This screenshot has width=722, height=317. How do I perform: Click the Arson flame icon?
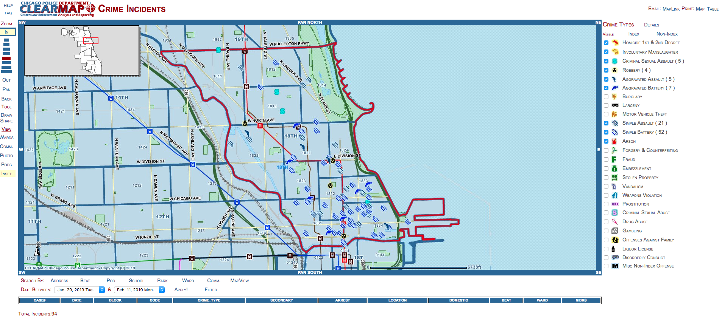pos(614,141)
